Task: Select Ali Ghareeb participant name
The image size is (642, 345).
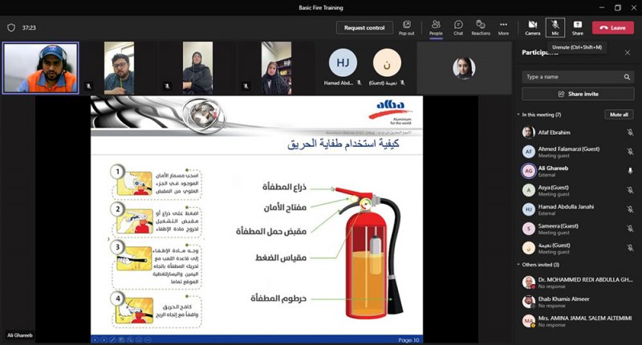Action: pos(553,168)
